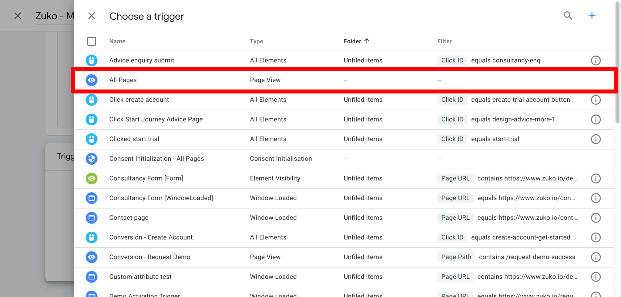Click the plus icon to create a new trigger
Viewport: 621px width, 297px height.
pyautogui.click(x=592, y=15)
